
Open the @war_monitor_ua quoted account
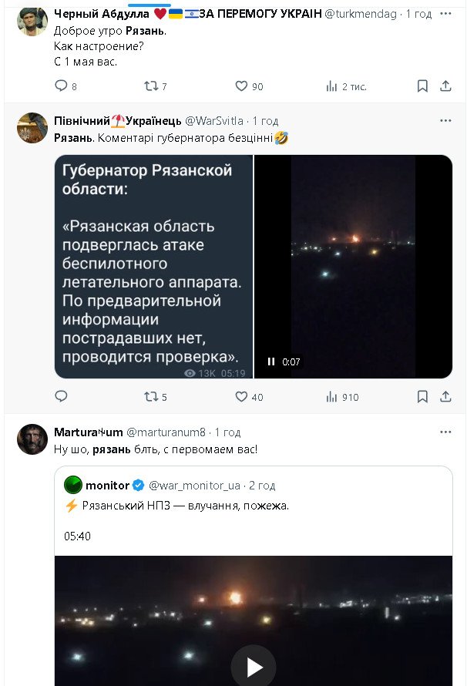[x=194, y=486]
